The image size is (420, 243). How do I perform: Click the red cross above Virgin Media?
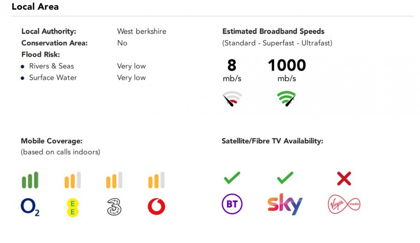[x=344, y=179]
